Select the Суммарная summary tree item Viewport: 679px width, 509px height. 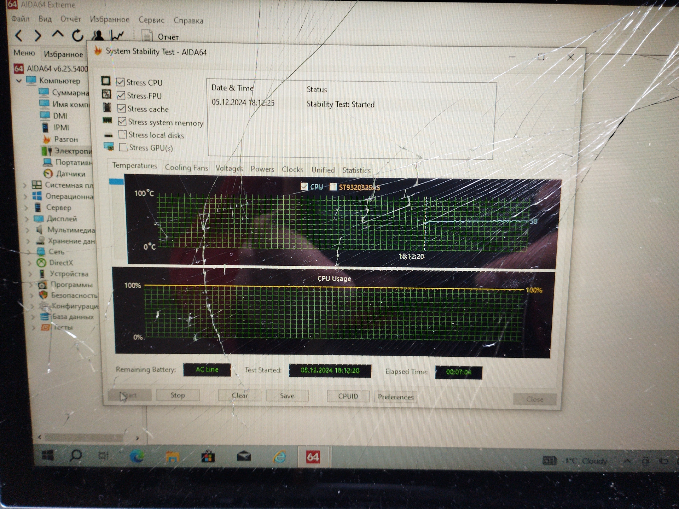pyautogui.click(x=64, y=93)
